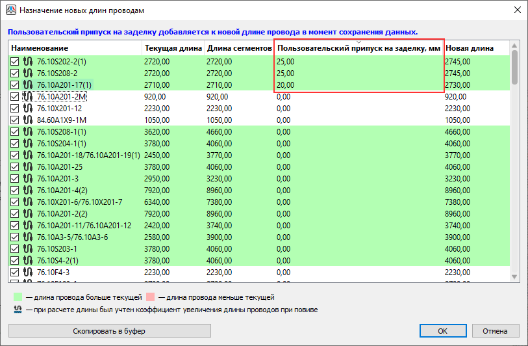Click the wire icon for 76.10F4-3

pos(28,272)
